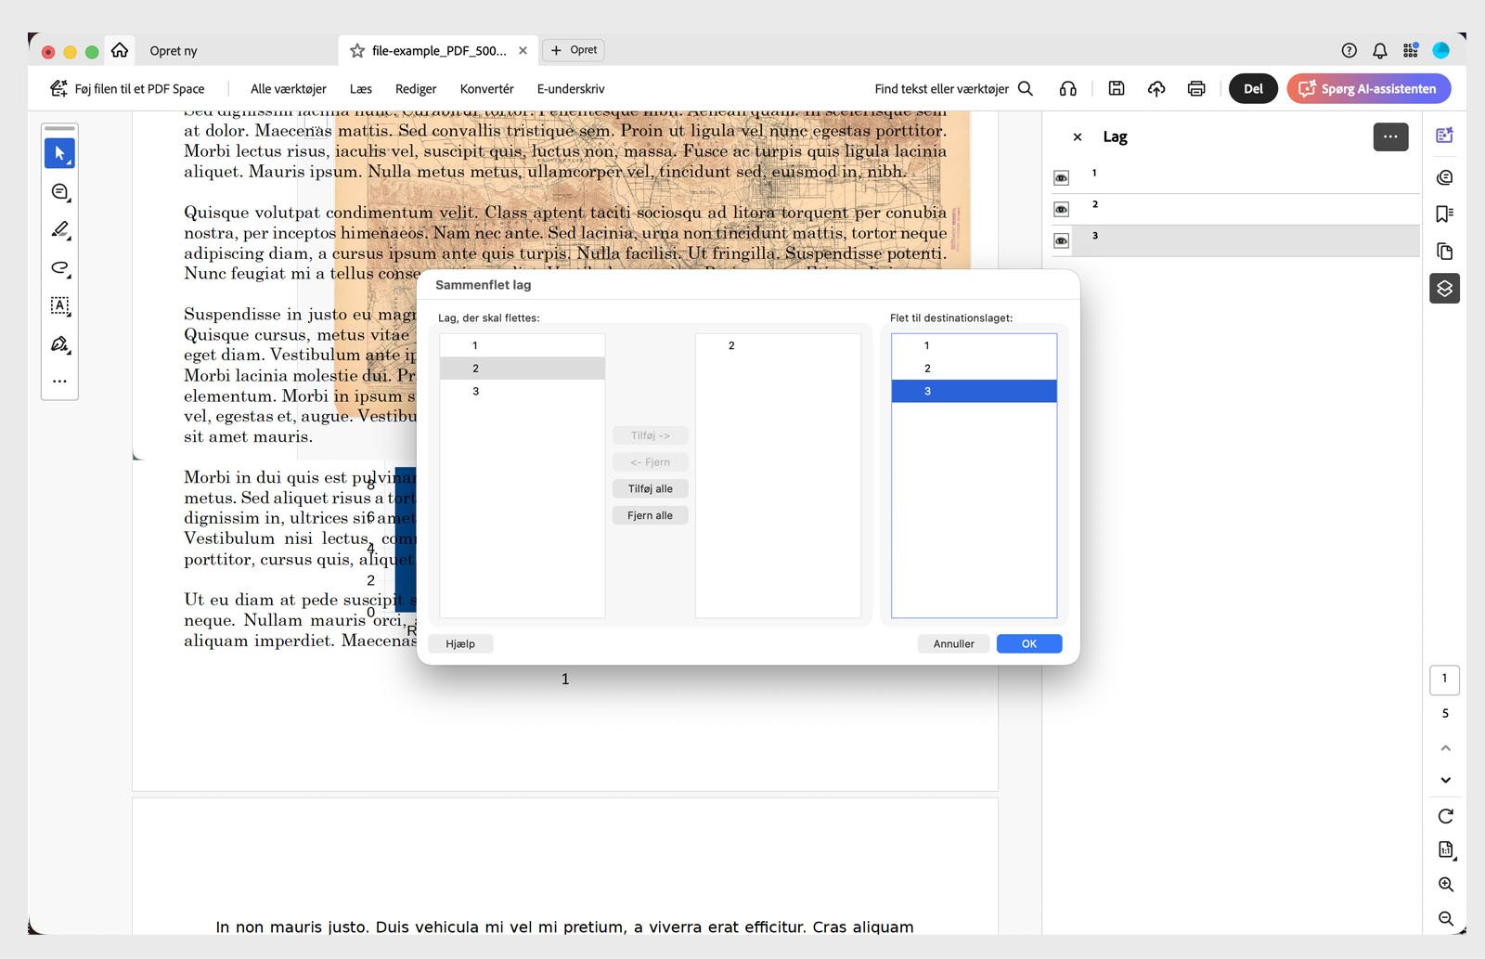Screen dimensions: 1485x959
Task: Confirm merge with OK button
Action: (x=1029, y=643)
